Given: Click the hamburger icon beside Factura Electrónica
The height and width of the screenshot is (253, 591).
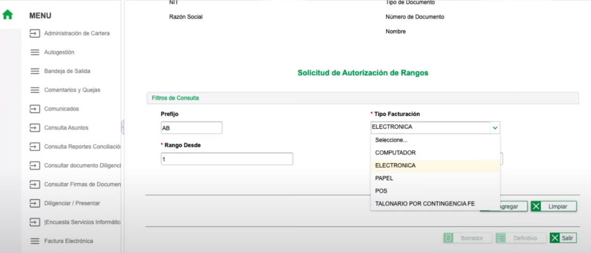Looking at the screenshot, I should pyautogui.click(x=35, y=241).
